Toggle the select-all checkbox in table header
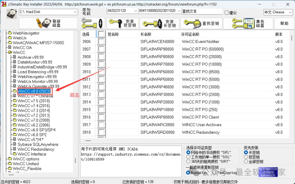This screenshot has height=184, width=295. click(x=101, y=34)
